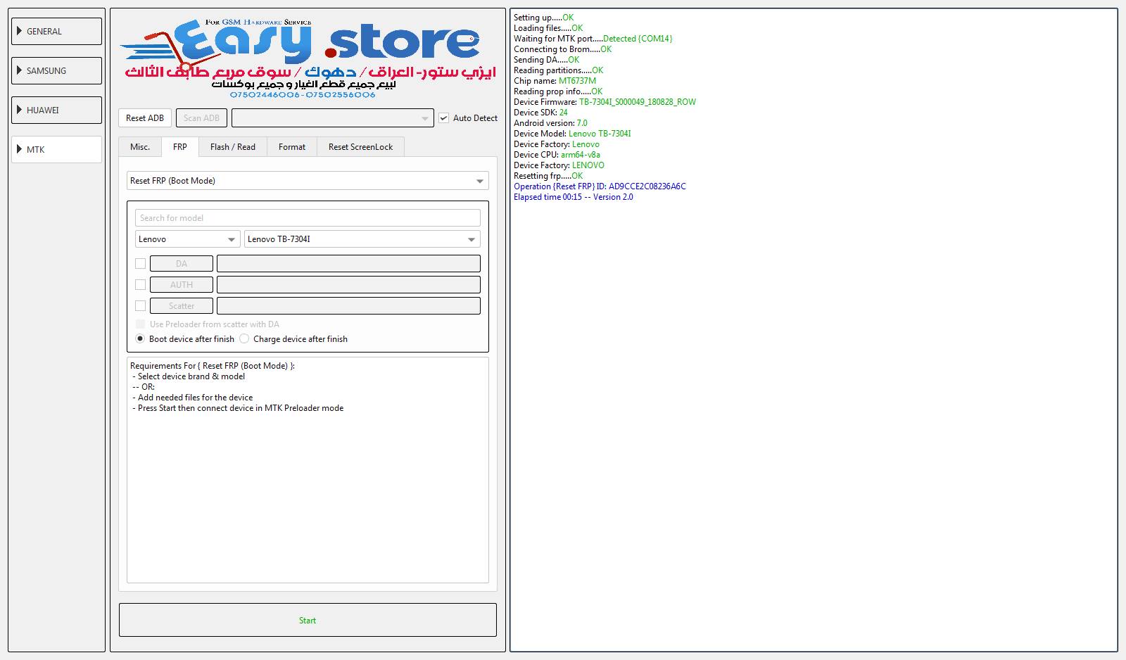
Task: Enable the Scatter file checkbox
Action: tap(140, 306)
